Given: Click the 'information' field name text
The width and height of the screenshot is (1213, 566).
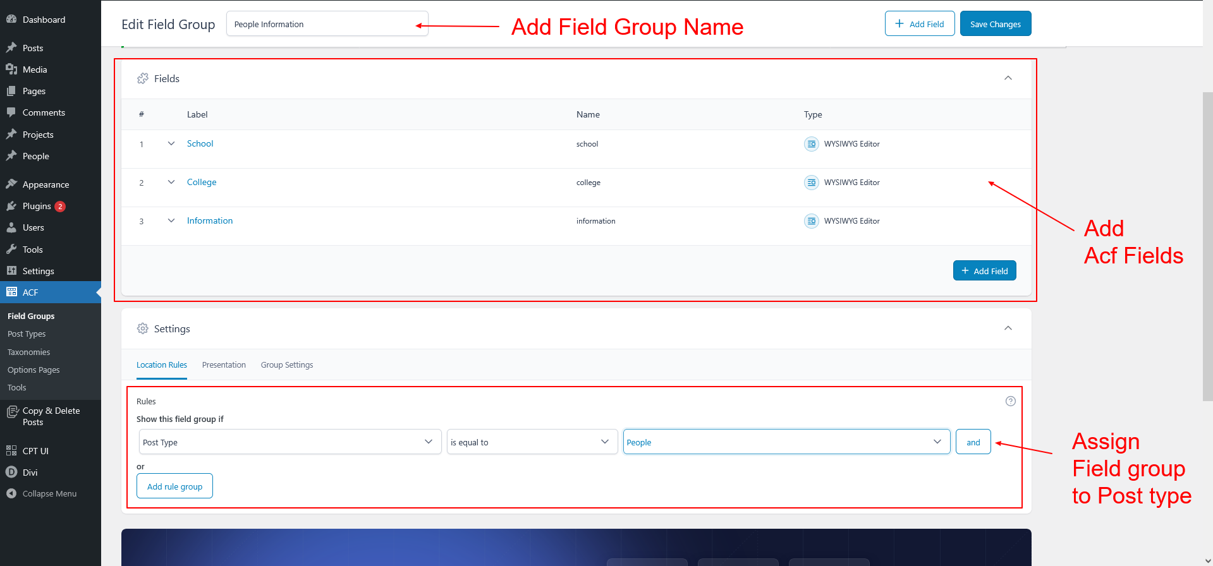Looking at the screenshot, I should point(596,221).
